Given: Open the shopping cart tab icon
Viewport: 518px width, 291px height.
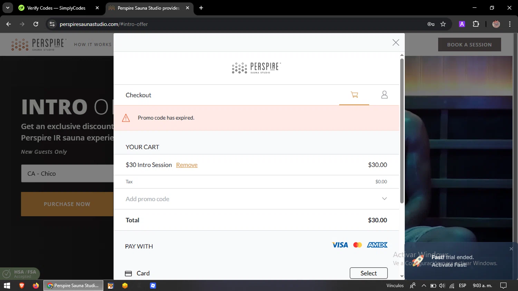Looking at the screenshot, I should point(354,95).
